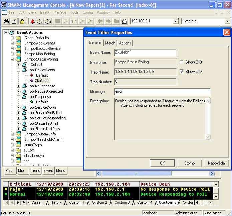This screenshot has height=216, width=232.
Task: Click the parent folder toolbar icon
Action: point(116,21)
